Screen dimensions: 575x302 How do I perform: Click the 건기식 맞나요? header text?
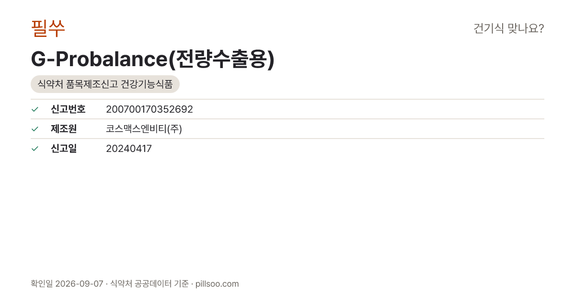pyautogui.click(x=508, y=29)
